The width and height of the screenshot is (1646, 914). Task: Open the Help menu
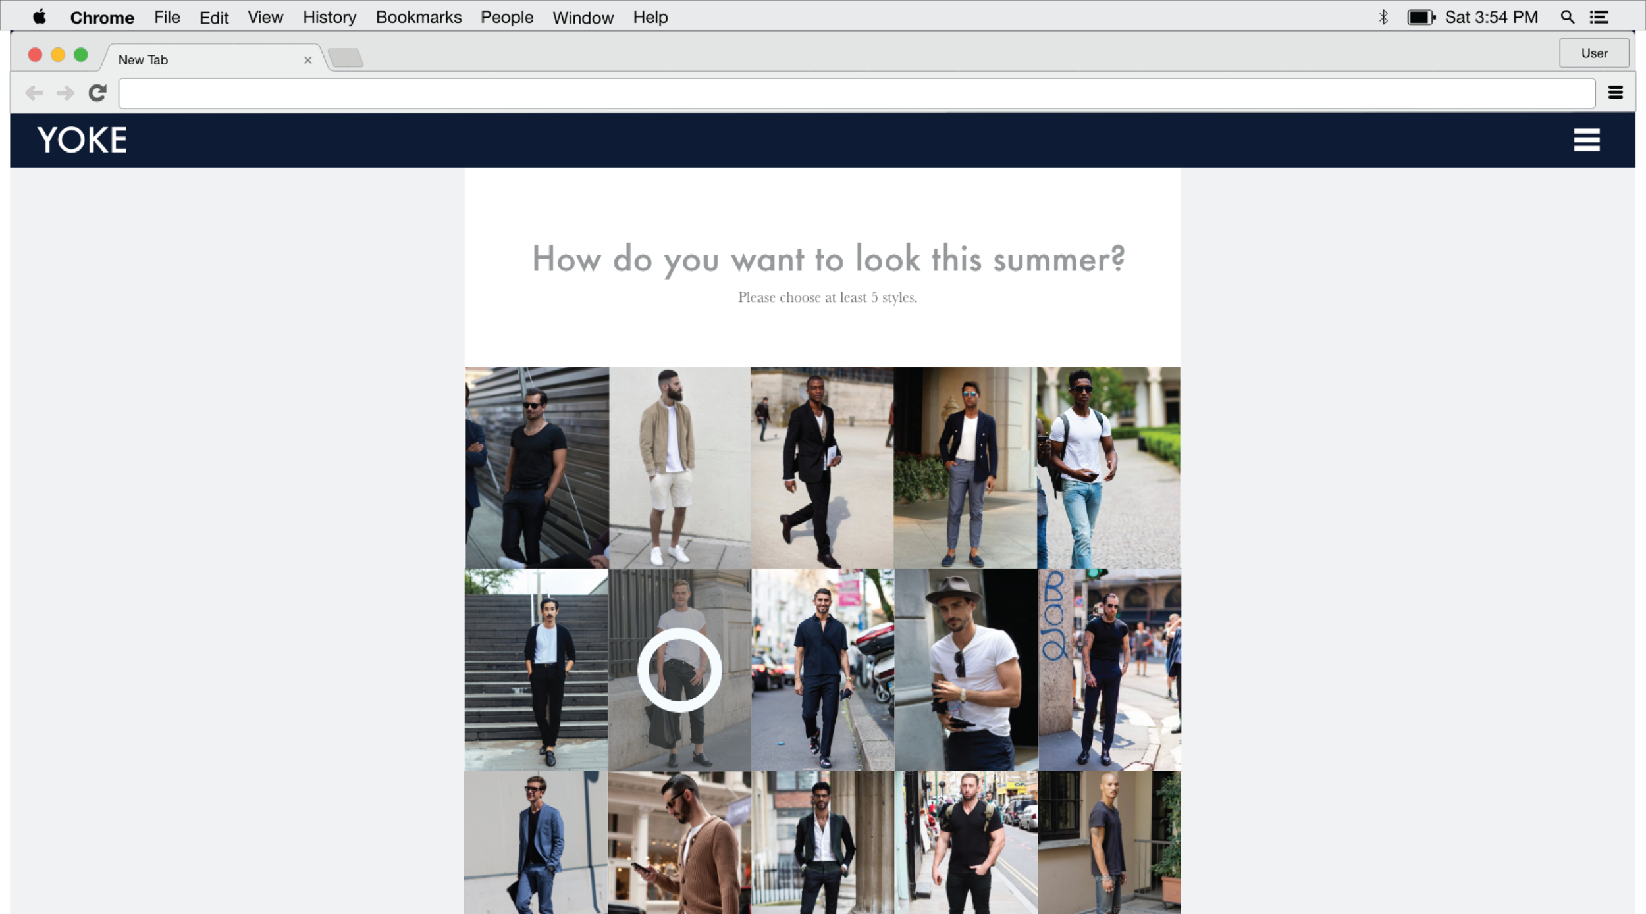[650, 18]
